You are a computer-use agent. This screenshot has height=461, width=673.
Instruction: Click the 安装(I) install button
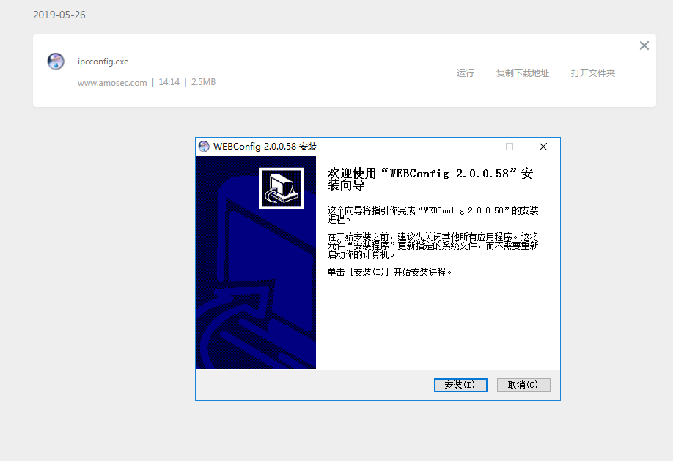click(x=460, y=385)
